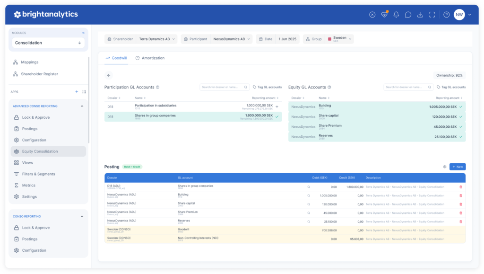The height and width of the screenshot is (274, 484).
Task: Delete the Shares in group companies posting
Action: click(461, 187)
